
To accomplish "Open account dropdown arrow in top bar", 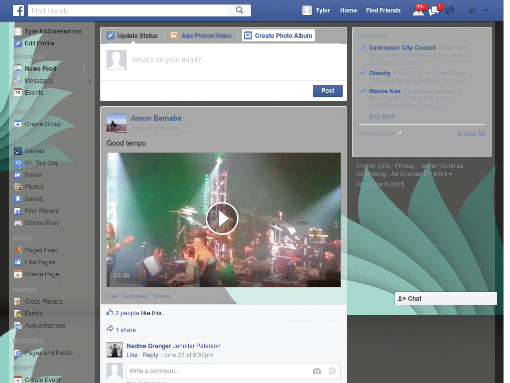I will point(486,11).
